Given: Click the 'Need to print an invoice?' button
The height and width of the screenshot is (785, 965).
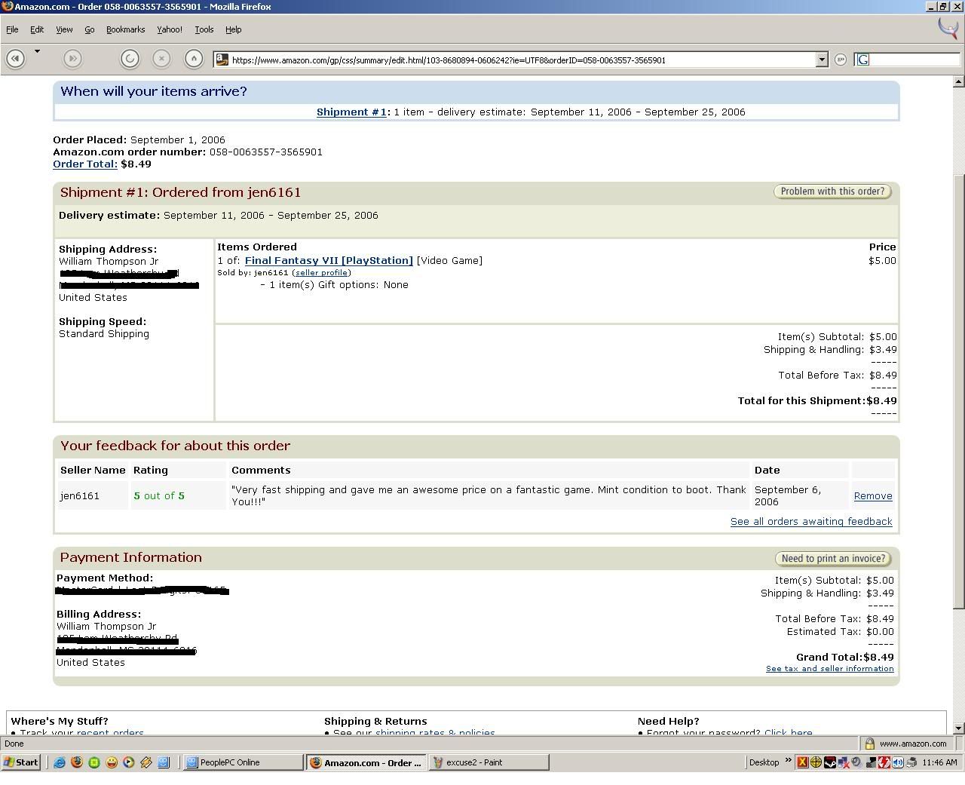Looking at the screenshot, I should tap(833, 559).
